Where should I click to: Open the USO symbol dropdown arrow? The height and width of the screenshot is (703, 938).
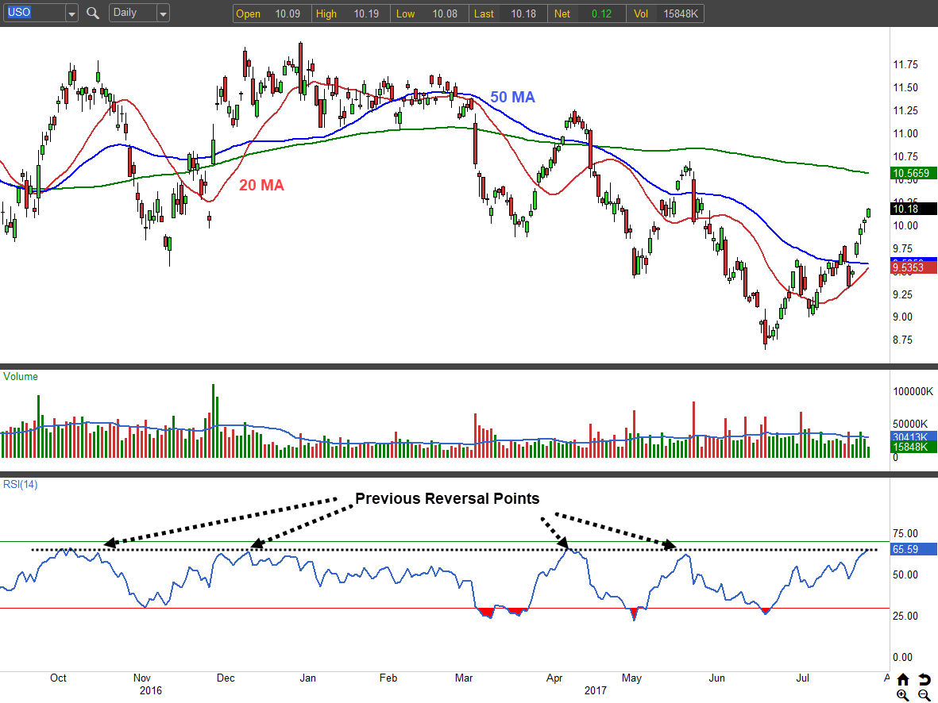pos(71,13)
